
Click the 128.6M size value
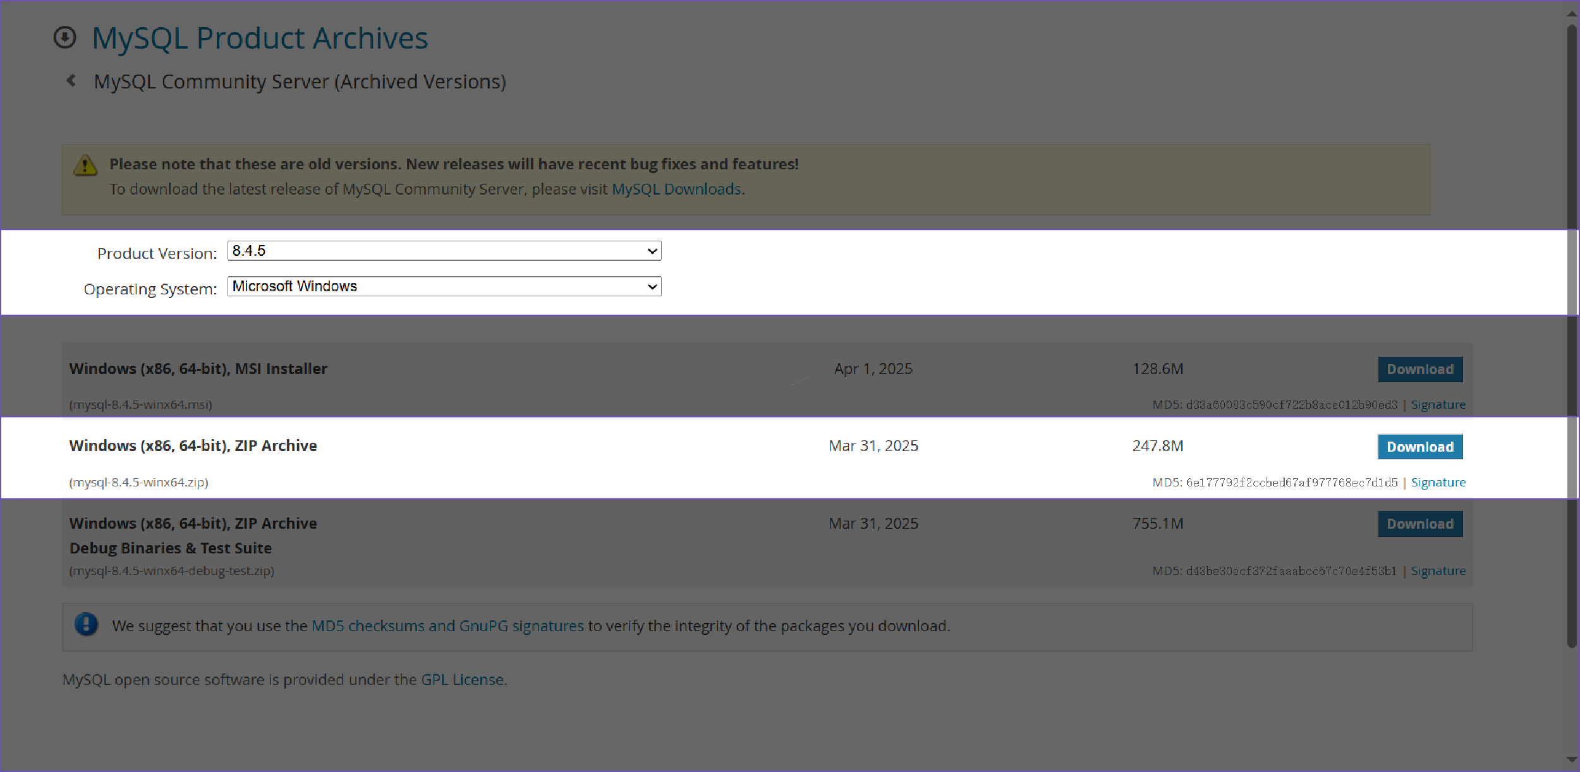(x=1158, y=369)
